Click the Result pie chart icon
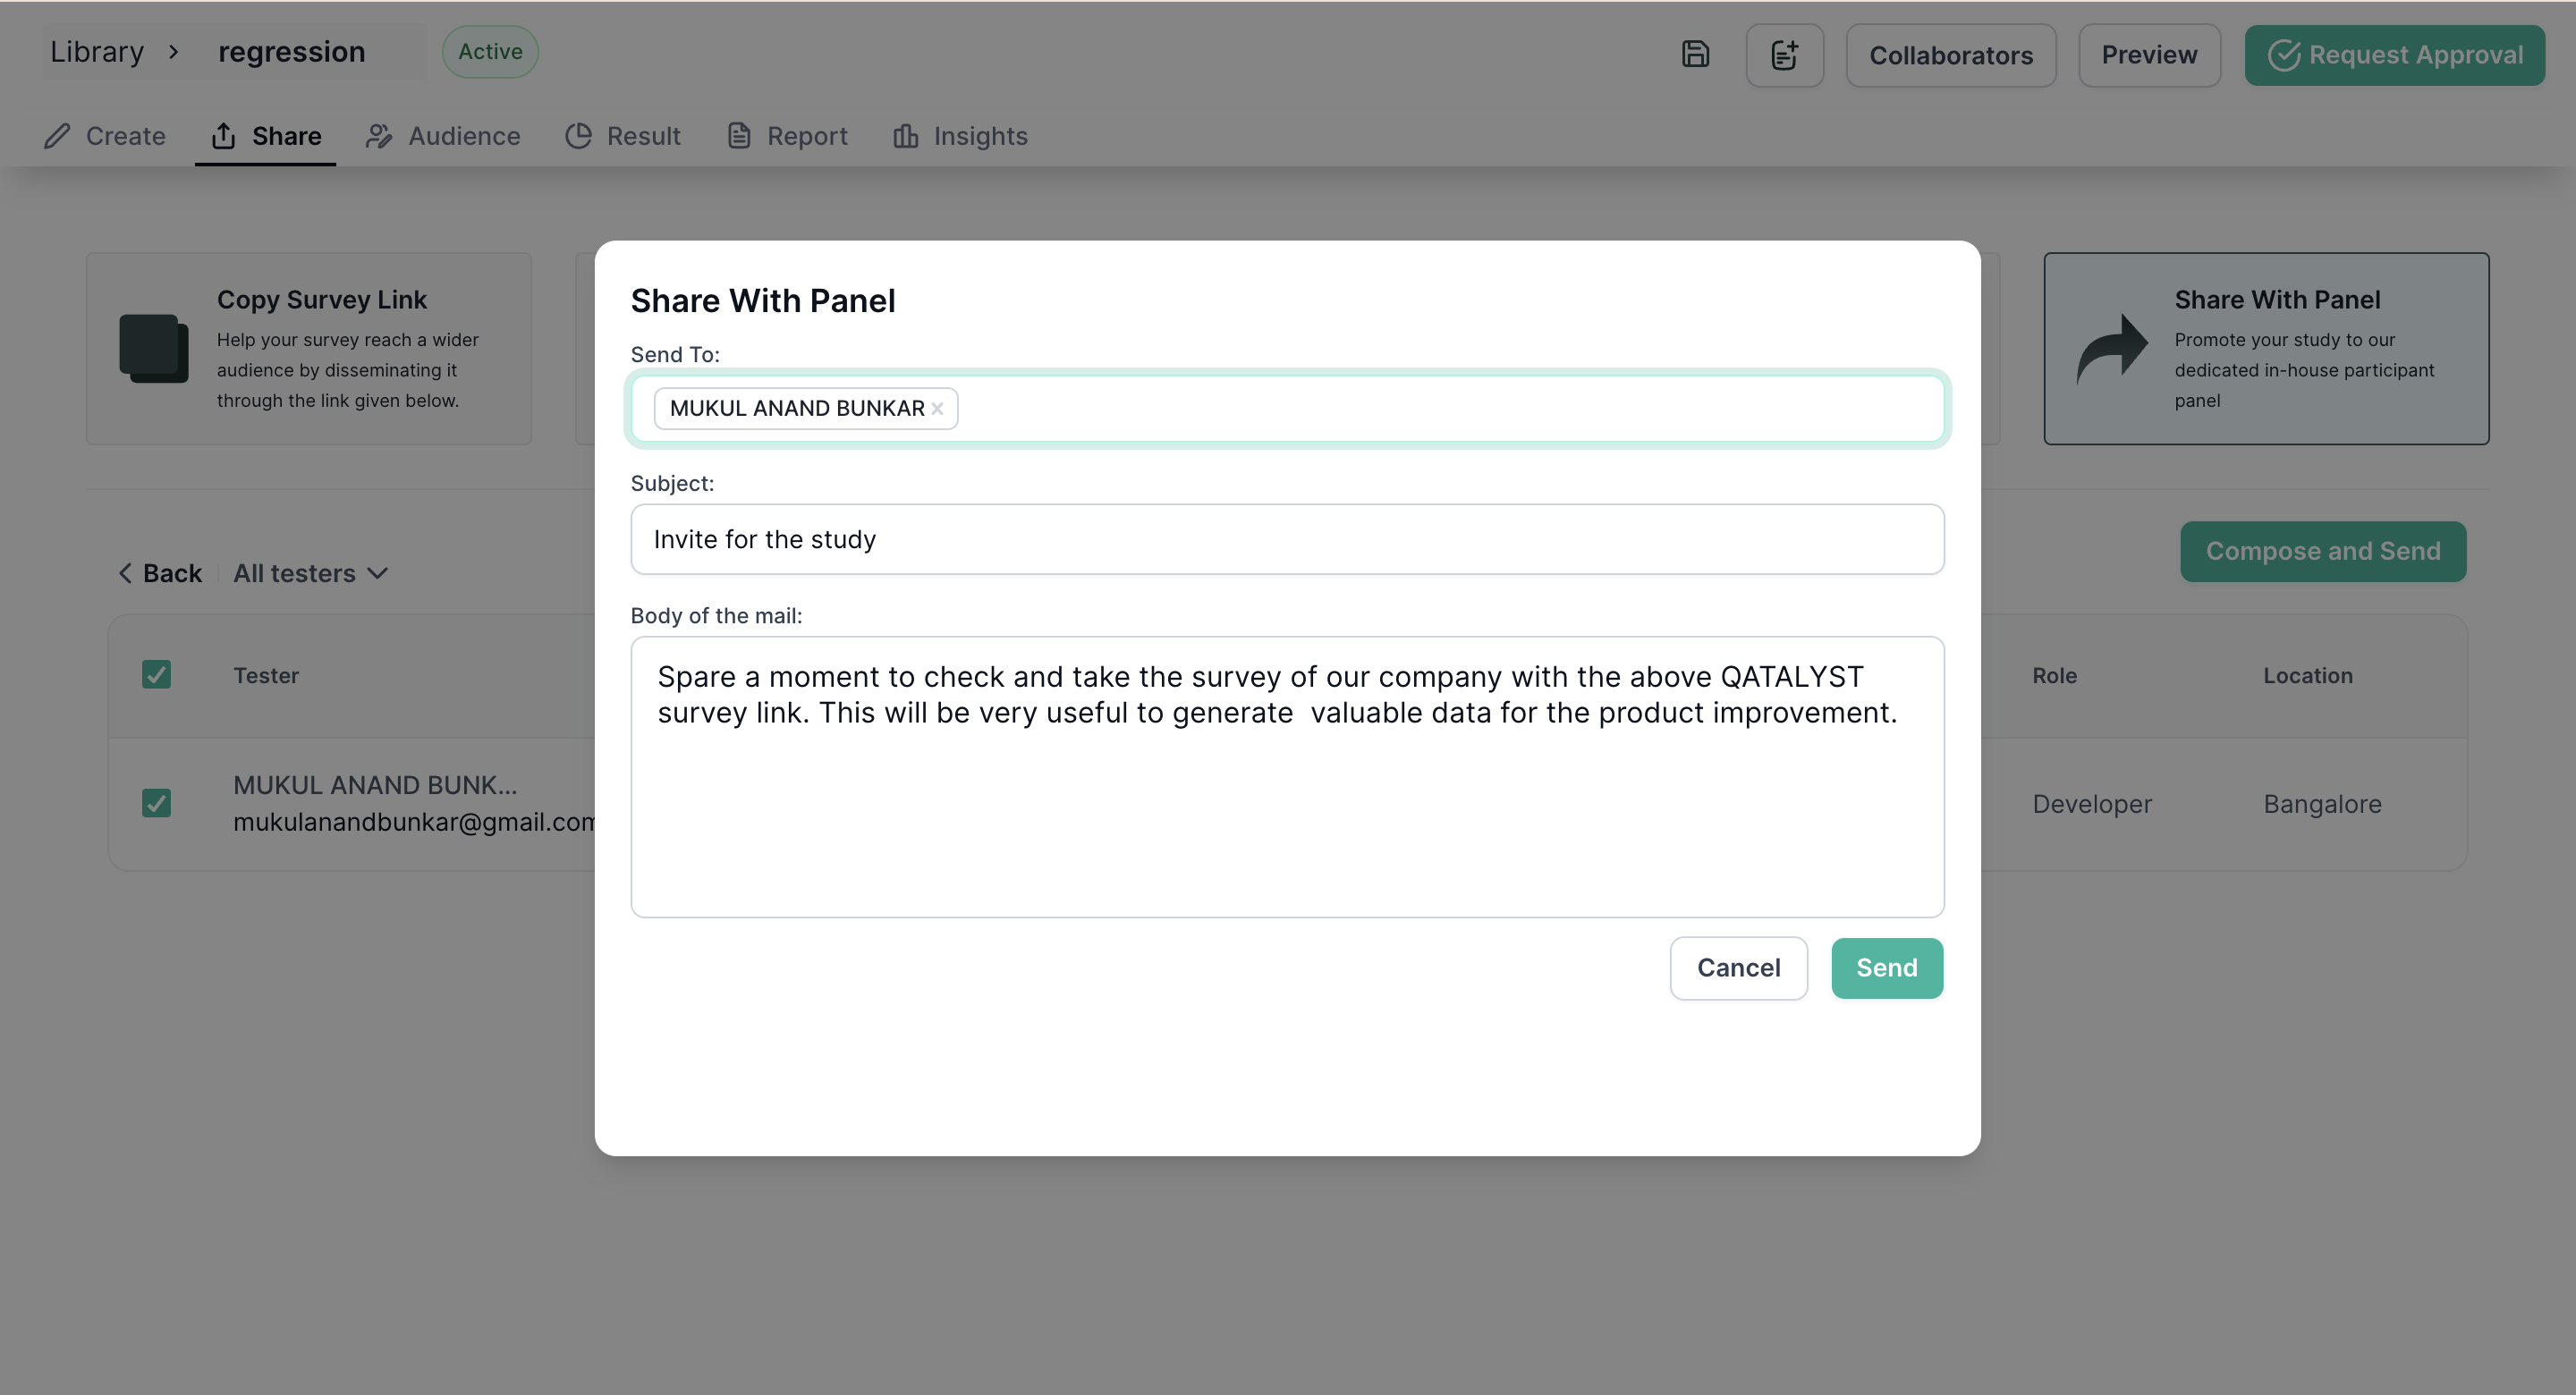 coord(578,136)
